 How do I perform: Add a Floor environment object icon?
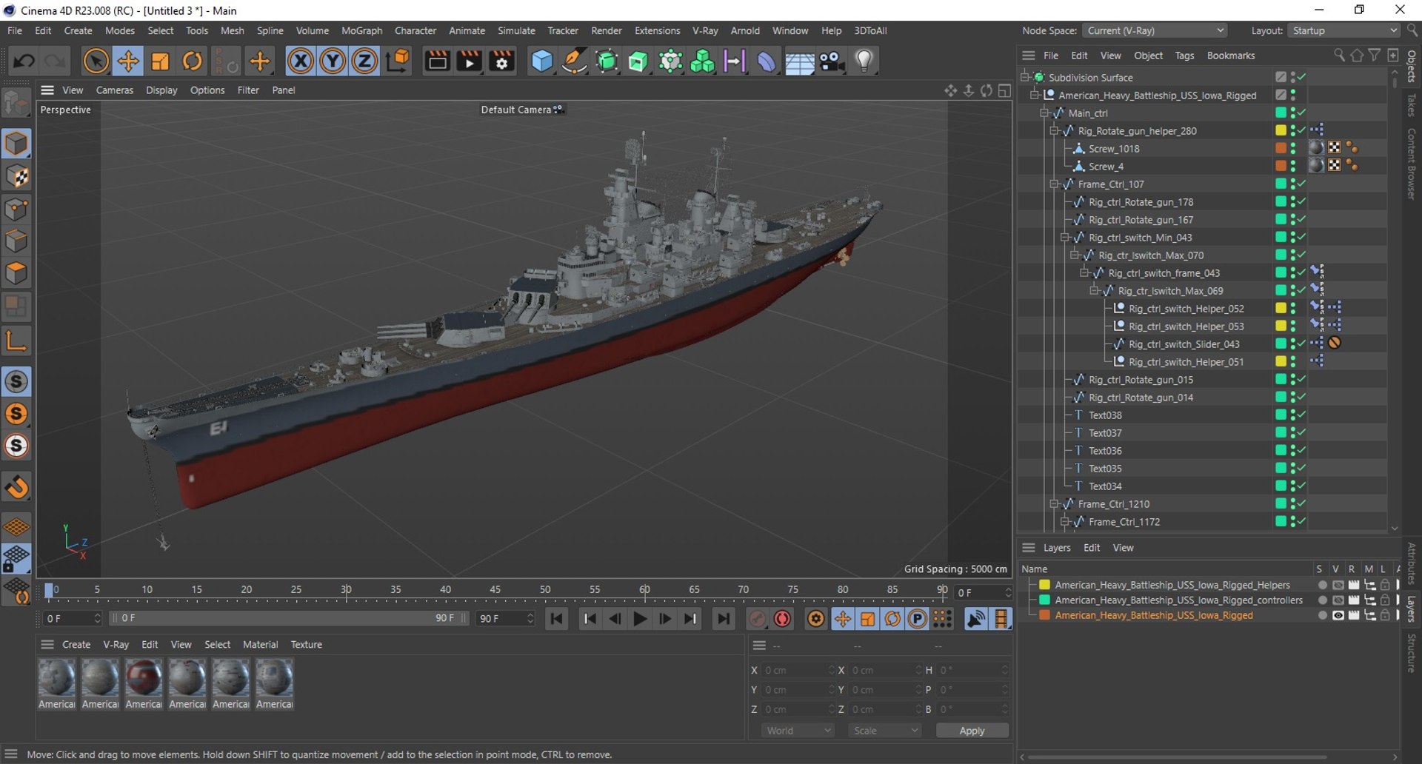pos(799,62)
